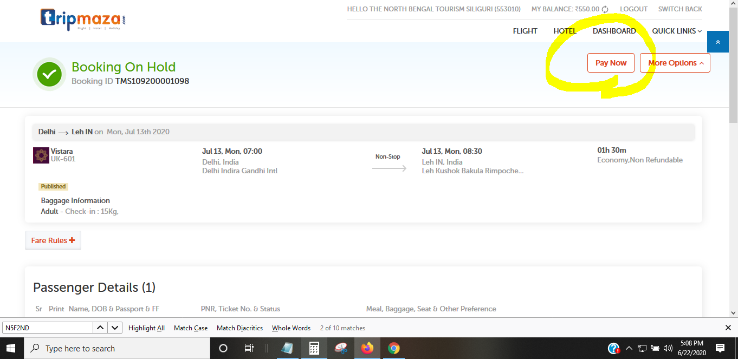Click SWITCH BACK link

(680, 9)
